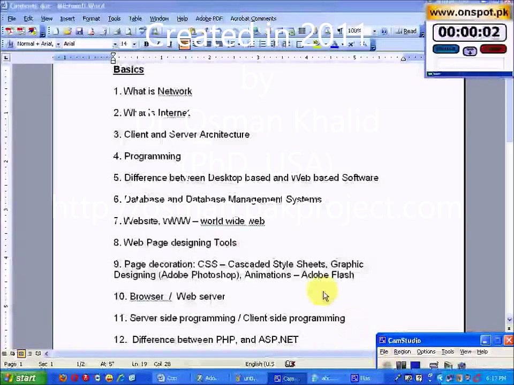Toggle Bold formatting

tap(146, 44)
